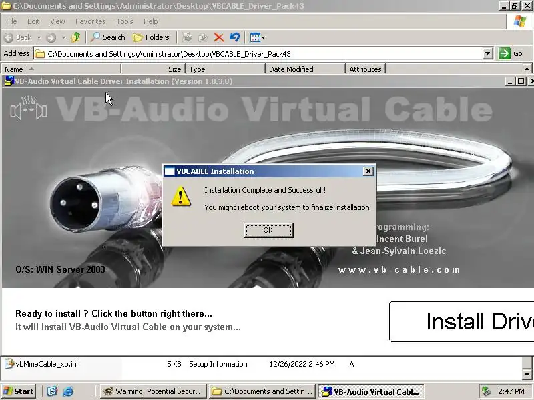Click the system tray network icon
Image resolution: width=534 pixels, height=400 pixels.
pos(487,391)
